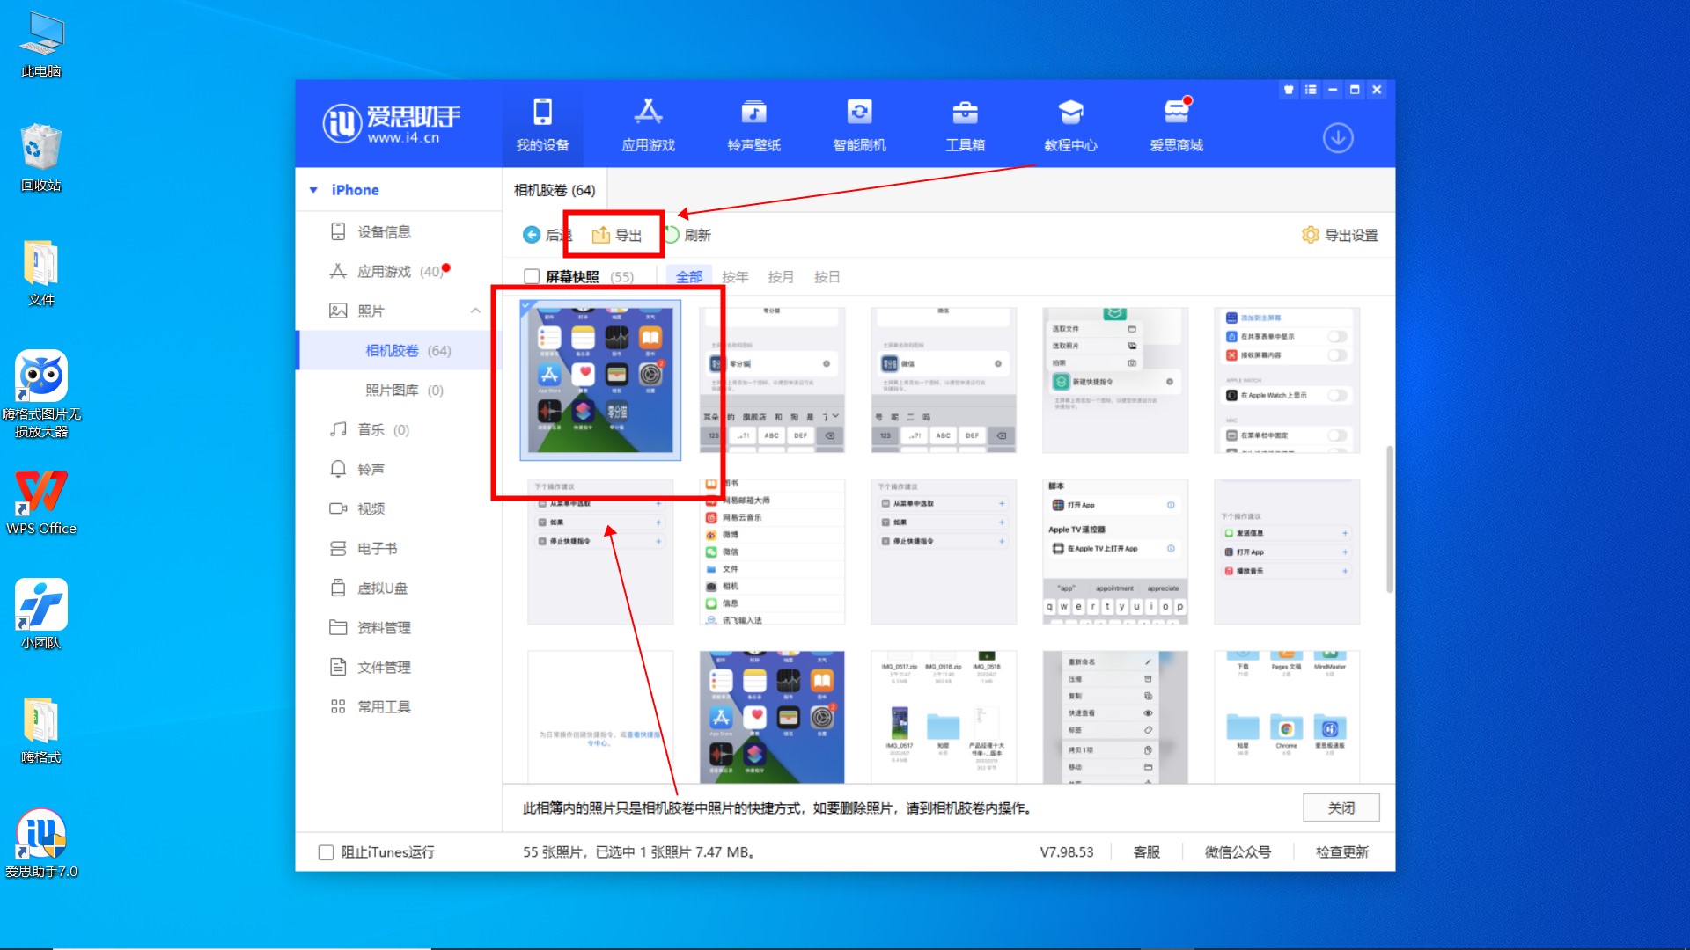Click the 关闭 button in notice bar

point(1341,807)
